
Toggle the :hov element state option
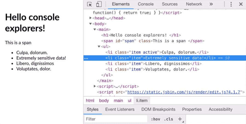click(x=155, y=119)
